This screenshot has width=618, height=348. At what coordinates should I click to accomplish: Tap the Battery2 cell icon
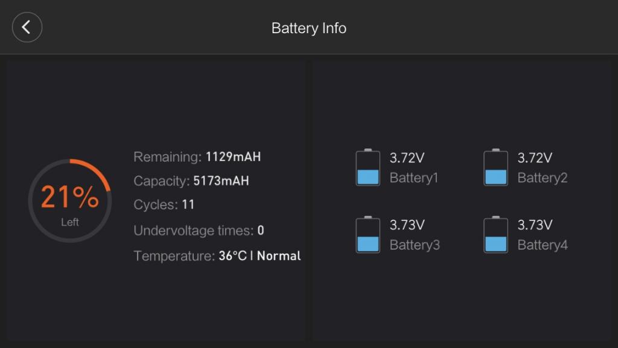click(x=495, y=167)
